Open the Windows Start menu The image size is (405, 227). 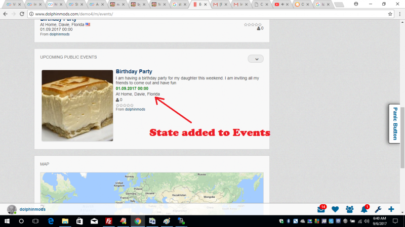pyautogui.click(x=7, y=221)
